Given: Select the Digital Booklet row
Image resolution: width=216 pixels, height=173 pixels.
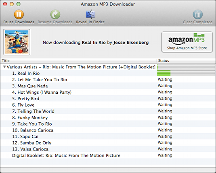Looking at the screenshot, I should 108,155.
